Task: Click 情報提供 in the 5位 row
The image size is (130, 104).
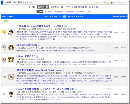Action: (x=108, y=89)
